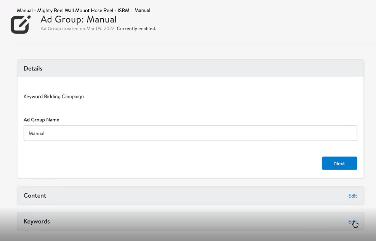Click the pencil edit icon near the page title
Screen dimensions: 376x241
(21, 24)
